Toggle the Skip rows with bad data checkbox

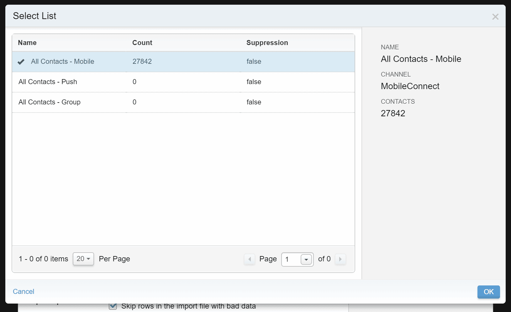pyautogui.click(x=113, y=306)
